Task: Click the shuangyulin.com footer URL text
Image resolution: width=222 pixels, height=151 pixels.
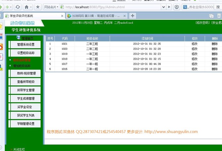Action: [x=171, y=131]
